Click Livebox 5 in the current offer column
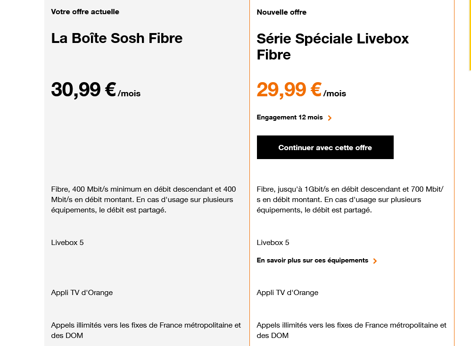This screenshot has height=346, width=471. click(x=67, y=243)
